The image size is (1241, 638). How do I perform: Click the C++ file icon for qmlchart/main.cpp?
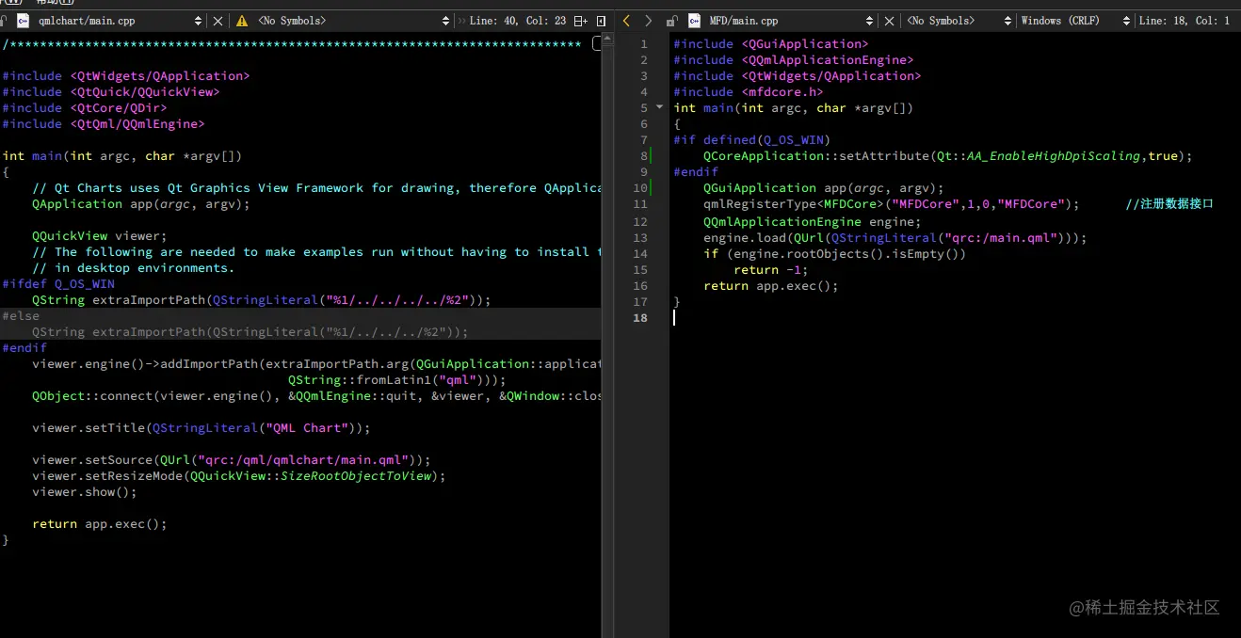pos(23,21)
